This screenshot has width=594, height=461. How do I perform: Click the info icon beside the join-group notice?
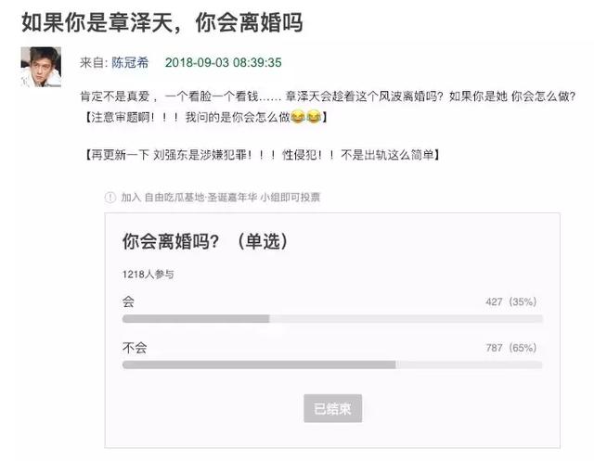110,198
